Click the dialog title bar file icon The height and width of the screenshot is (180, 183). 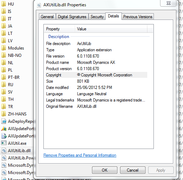pos(39,5)
